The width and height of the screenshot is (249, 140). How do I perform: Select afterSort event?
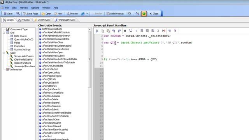click(x=47, y=136)
